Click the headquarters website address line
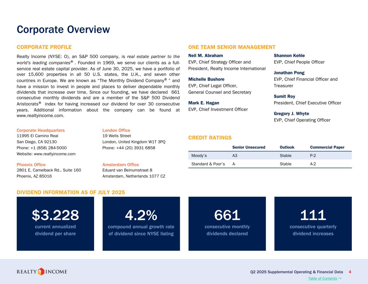The width and height of the screenshot is (368, 284). pos(46,154)
